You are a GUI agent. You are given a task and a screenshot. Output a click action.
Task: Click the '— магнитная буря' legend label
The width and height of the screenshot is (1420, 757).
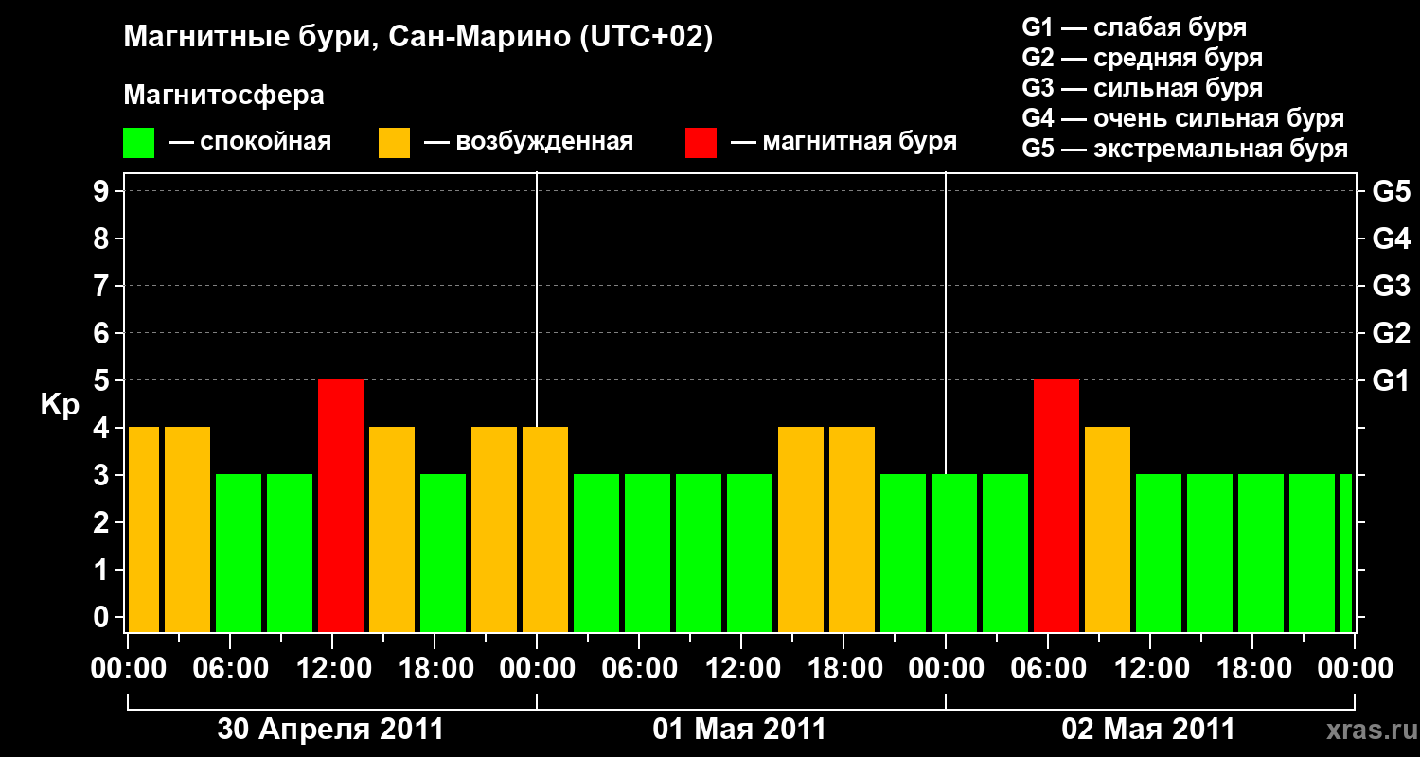[843, 142]
